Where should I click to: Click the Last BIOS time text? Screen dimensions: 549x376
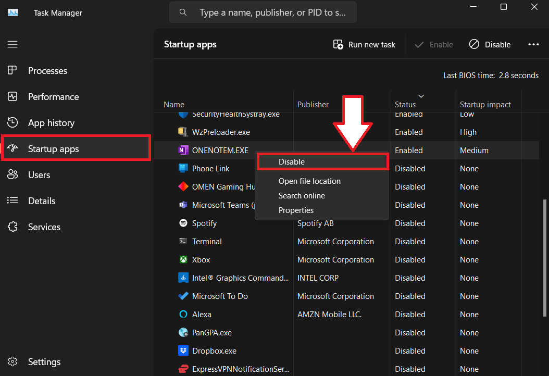491,76
